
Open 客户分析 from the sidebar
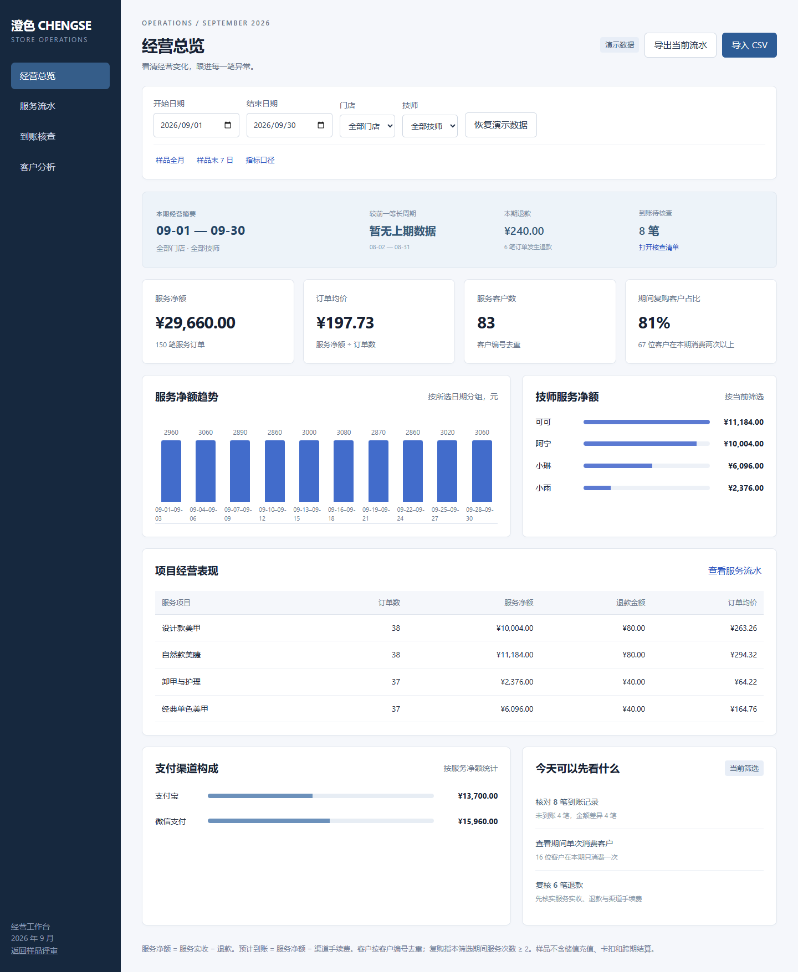coord(60,167)
